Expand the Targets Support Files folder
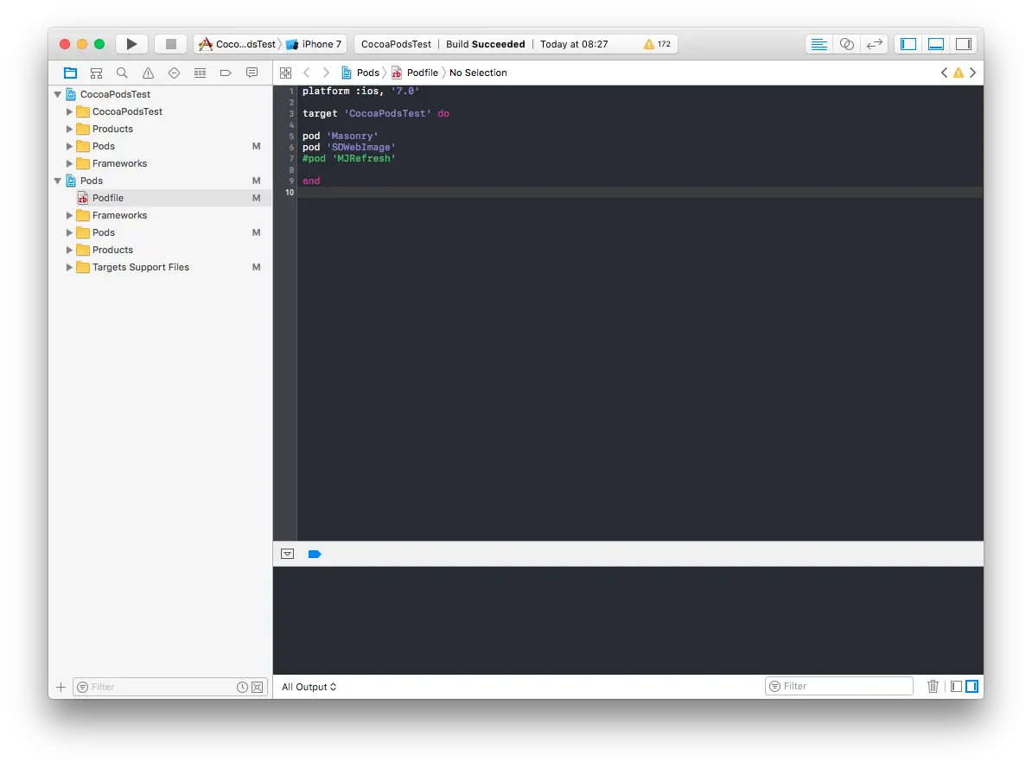Image resolution: width=1032 pixels, height=768 pixels. pos(69,267)
